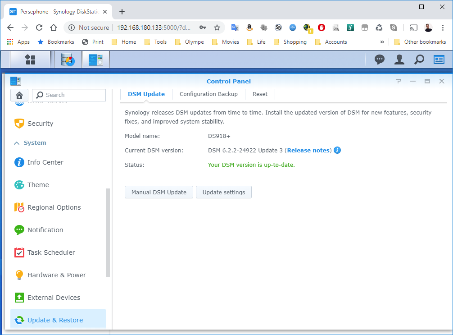Viewport: 453px width, 335px height.
Task: Open DSM search magnifier icon
Action: [x=419, y=60]
